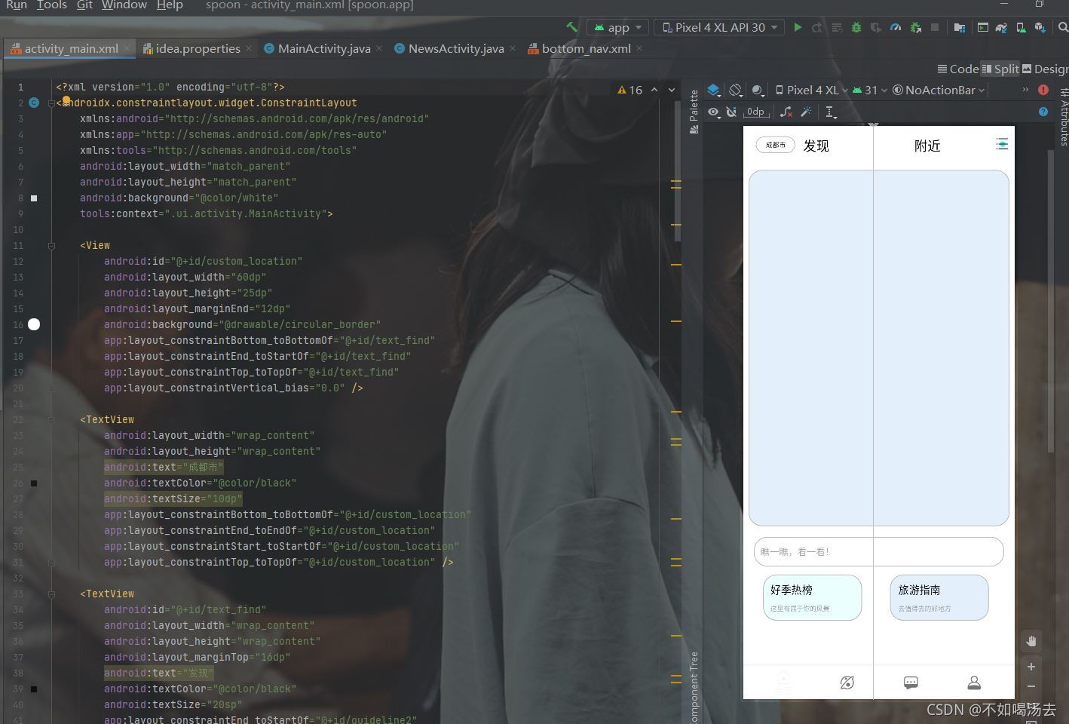
Task: Open the Pixel 4 XL API 30 device dropdown
Action: (x=719, y=27)
